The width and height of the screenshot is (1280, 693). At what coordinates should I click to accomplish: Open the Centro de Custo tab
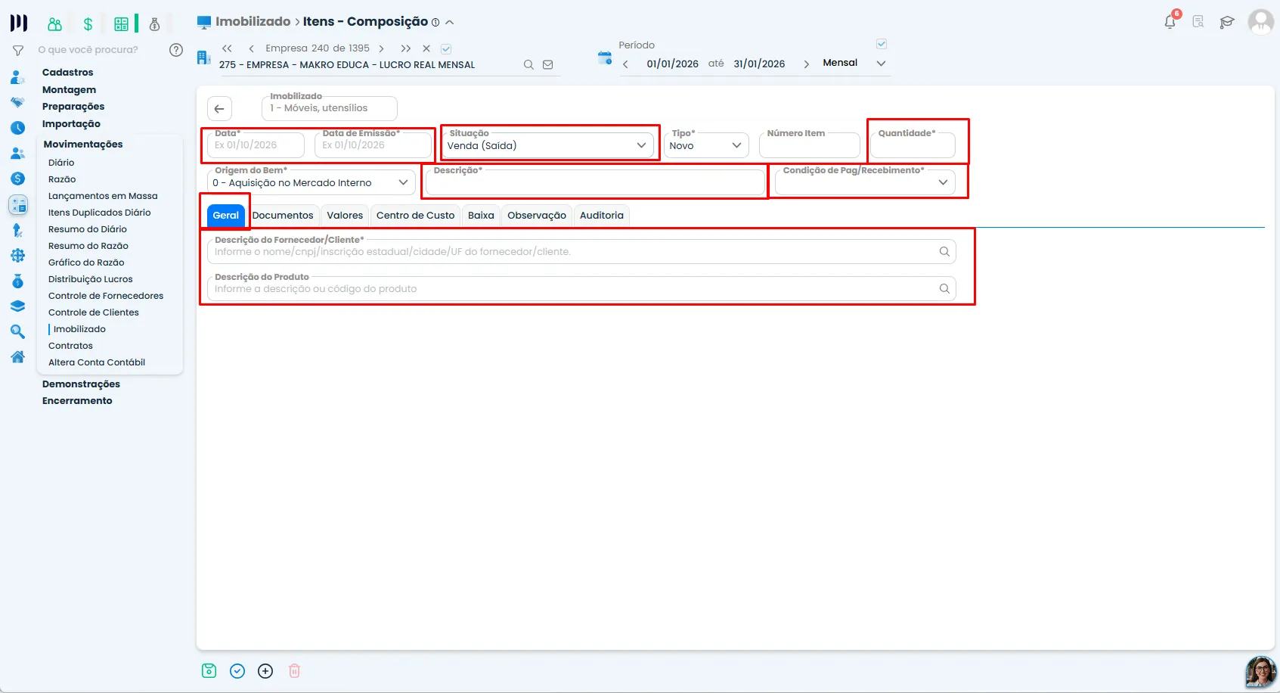(x=416, y=216)
